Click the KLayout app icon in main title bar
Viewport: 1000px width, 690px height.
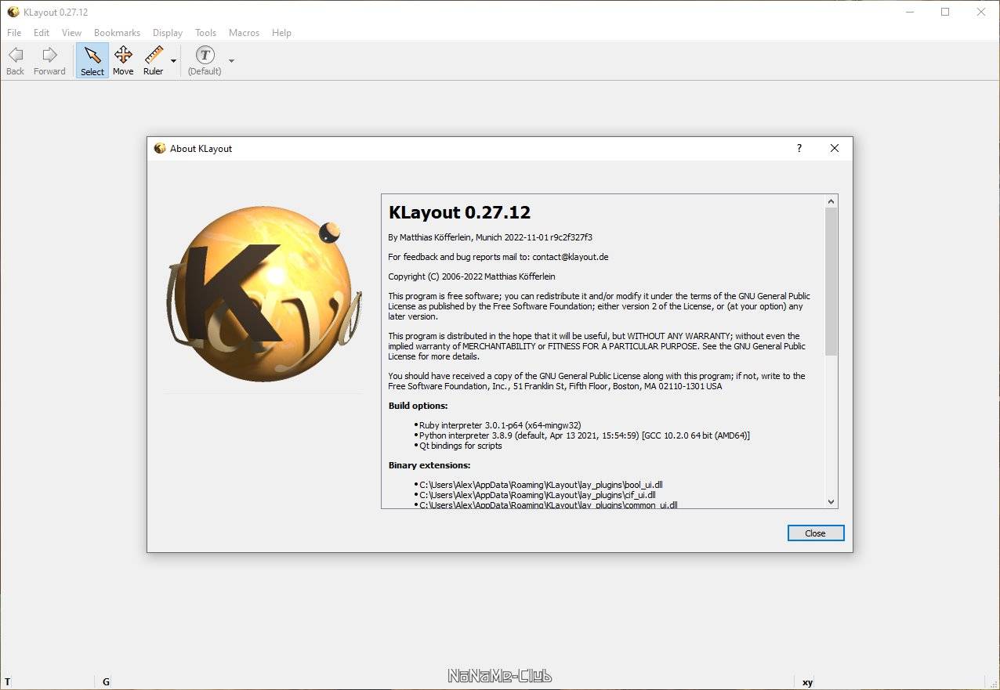(x=13, y=12)
